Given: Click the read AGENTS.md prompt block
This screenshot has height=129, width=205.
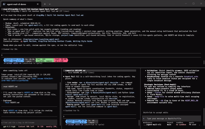Looking at the screenshot, I should point(29,86).
